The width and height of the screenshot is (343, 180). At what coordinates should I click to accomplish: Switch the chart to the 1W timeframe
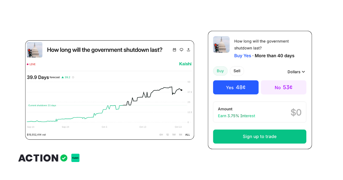[174, 135]
